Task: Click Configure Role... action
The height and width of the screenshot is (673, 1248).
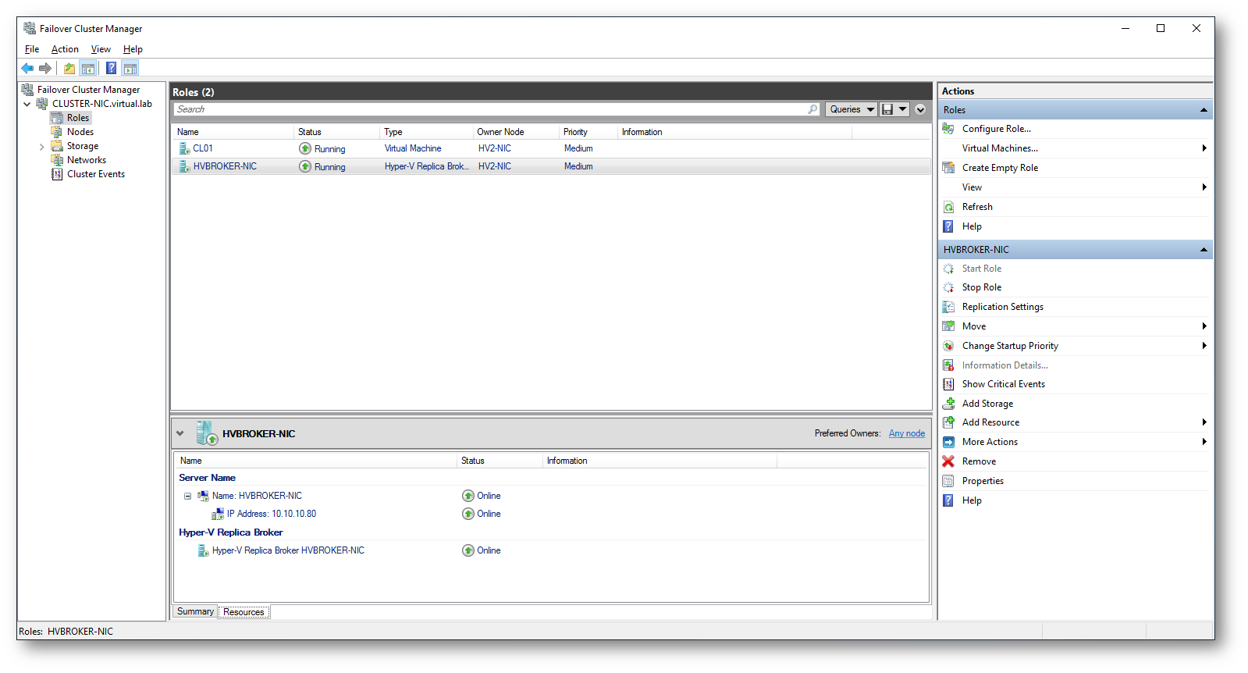Action: 997,129
